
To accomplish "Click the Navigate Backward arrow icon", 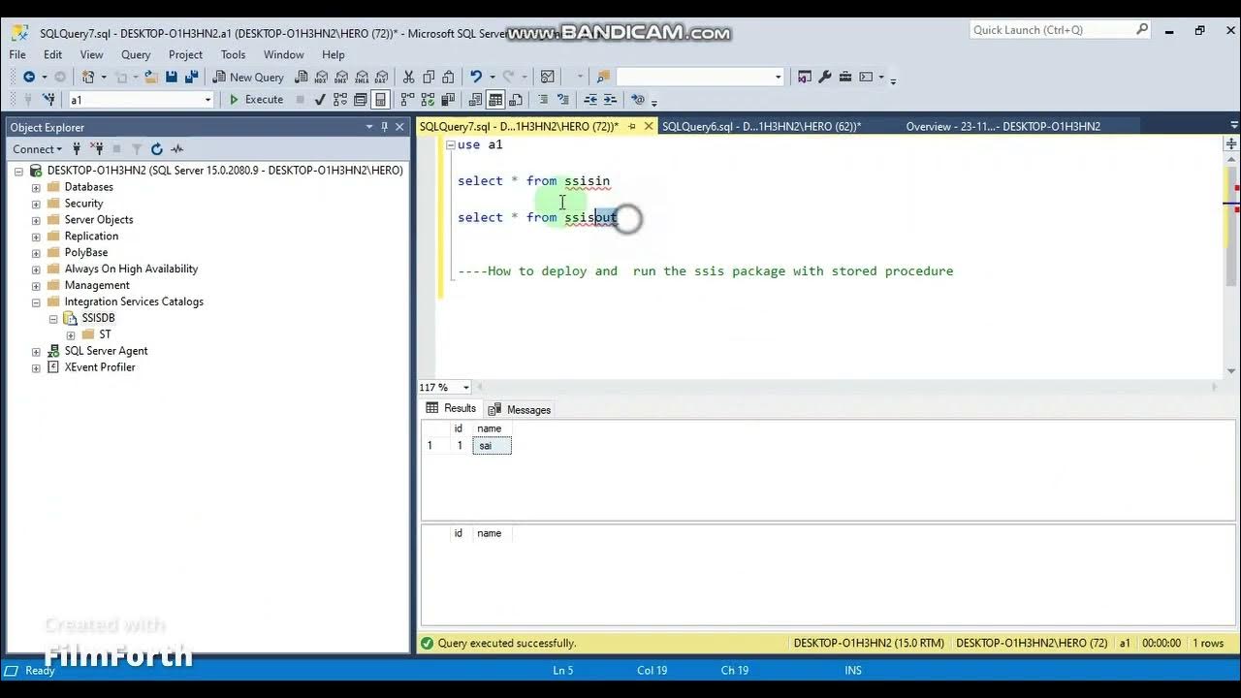I will click(x=29, y=77).
